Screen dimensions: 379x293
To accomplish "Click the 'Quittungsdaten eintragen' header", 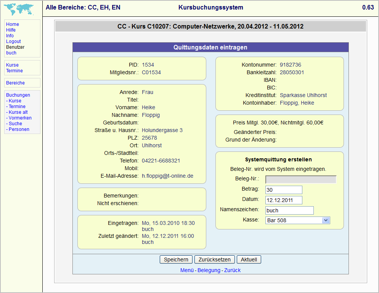I will [210, 47].
